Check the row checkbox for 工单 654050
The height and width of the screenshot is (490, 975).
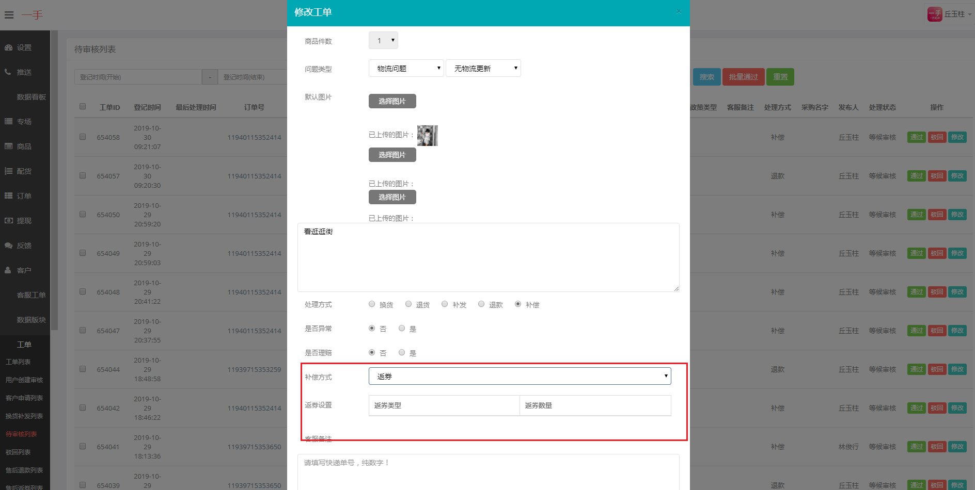pos(83,215)
